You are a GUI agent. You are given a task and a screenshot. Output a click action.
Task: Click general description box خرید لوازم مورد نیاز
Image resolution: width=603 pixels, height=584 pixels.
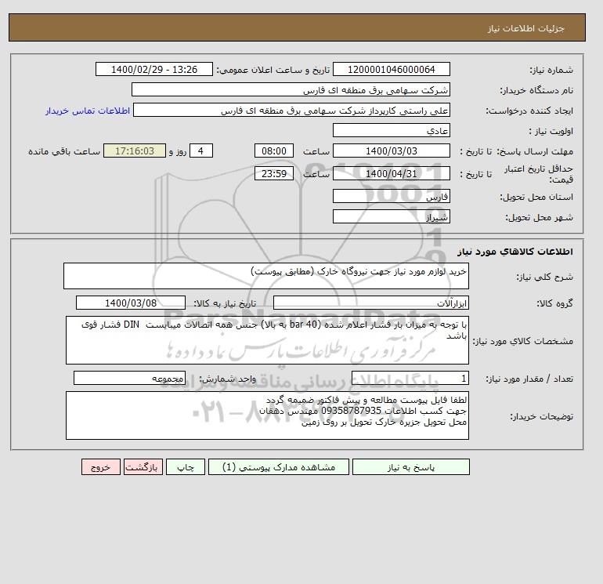[266, 276]
